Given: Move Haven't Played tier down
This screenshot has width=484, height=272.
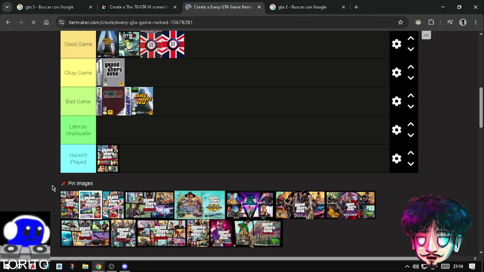Looking at the screenshot, I should [411, 164].
